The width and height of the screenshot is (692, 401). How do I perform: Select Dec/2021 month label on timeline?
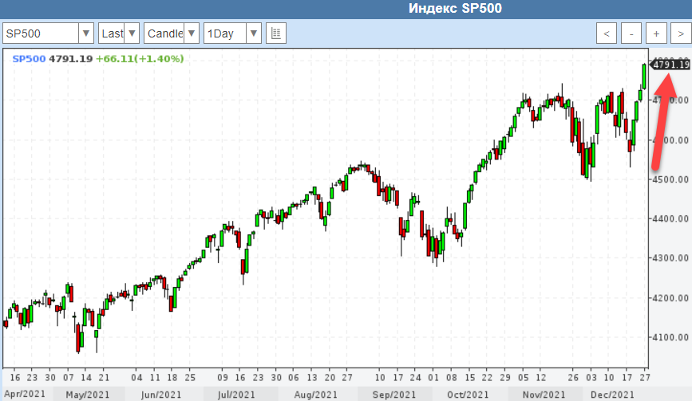coord(613,395)
